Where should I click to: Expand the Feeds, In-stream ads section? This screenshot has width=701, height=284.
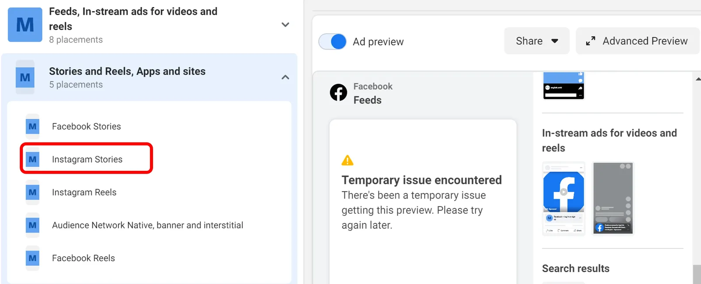[285, 25]
